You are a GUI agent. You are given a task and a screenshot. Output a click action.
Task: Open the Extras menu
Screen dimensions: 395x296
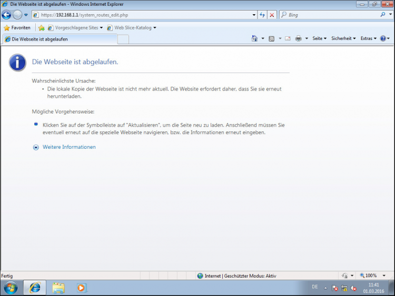click(x=369, y=38)
